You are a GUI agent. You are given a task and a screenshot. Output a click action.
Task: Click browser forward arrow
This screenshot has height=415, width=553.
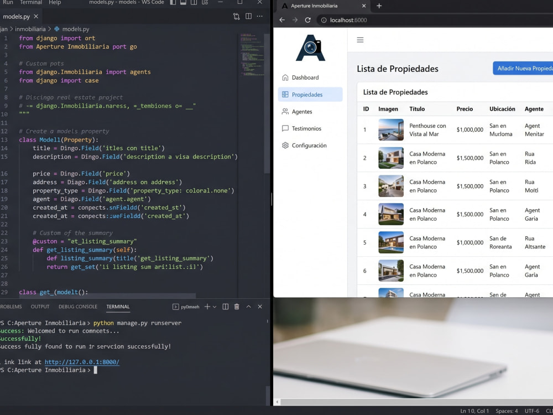tap(295, 20)
